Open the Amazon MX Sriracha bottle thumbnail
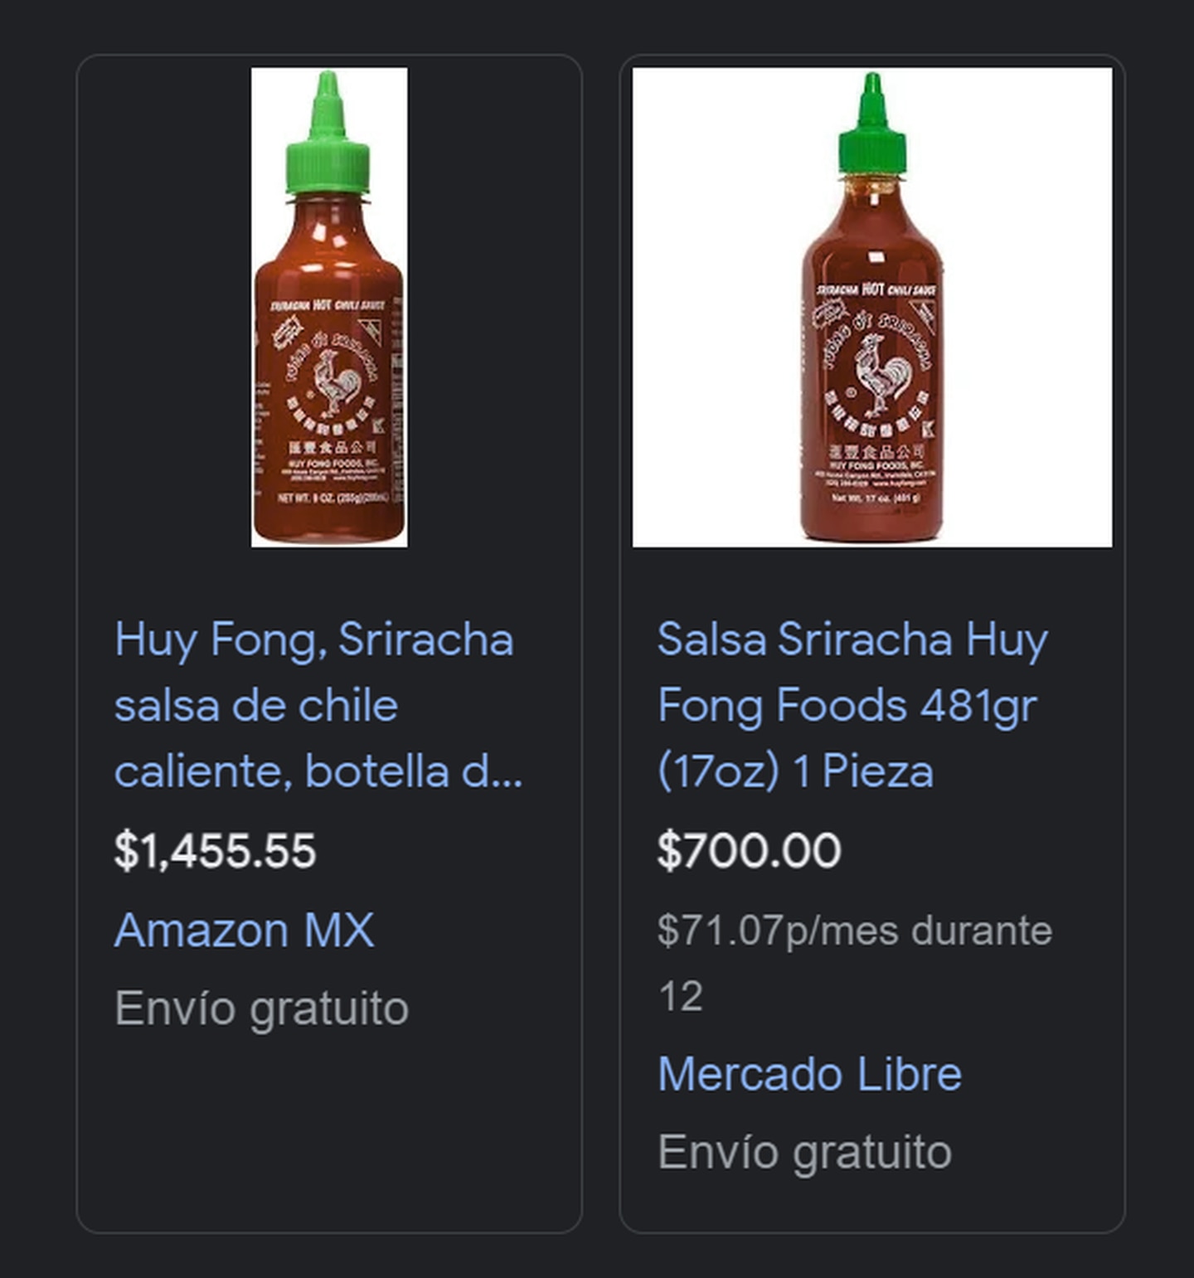The height and width of the screenshot is (1278, 1194). (x=329, y=307)
